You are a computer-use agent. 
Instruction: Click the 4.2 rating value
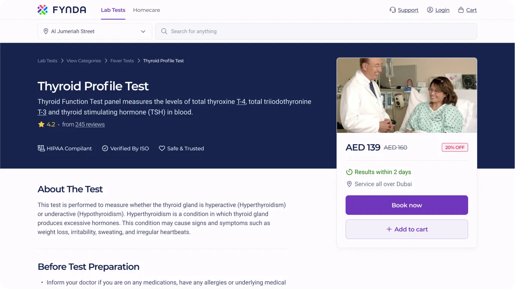click(51, 124)
